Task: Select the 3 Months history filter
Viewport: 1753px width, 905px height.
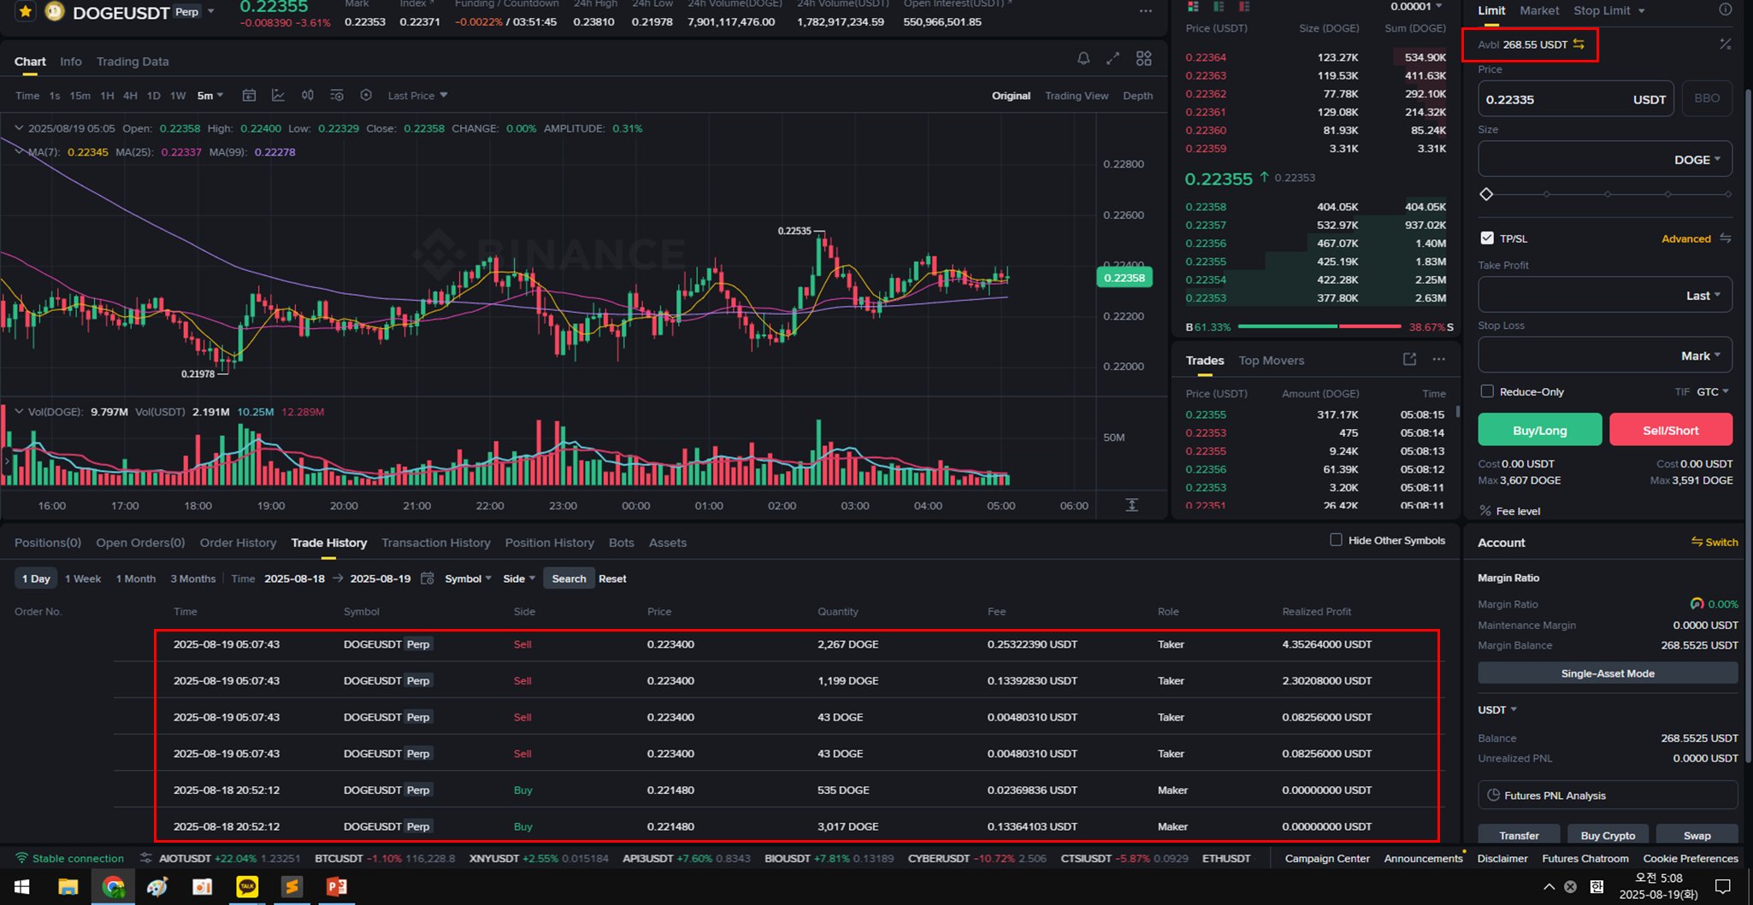Action: tap(192, 579)
